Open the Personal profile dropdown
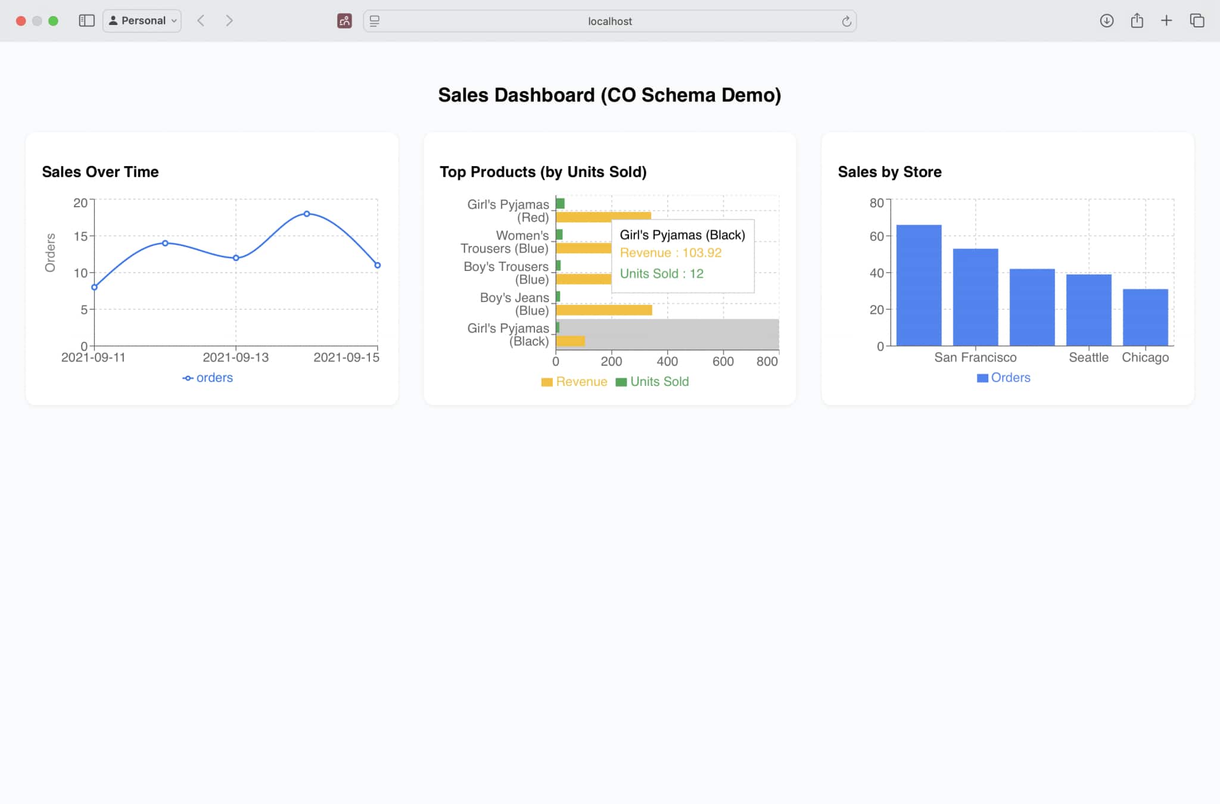This screenshot has width=1220, height=804. (142, 21)
